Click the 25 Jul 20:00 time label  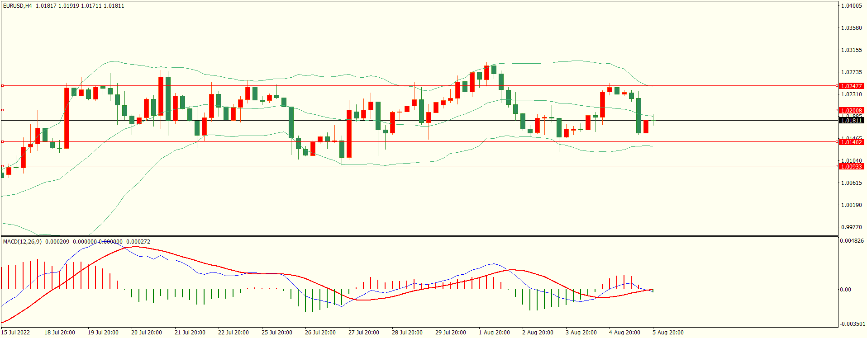[x=277, y=333]
